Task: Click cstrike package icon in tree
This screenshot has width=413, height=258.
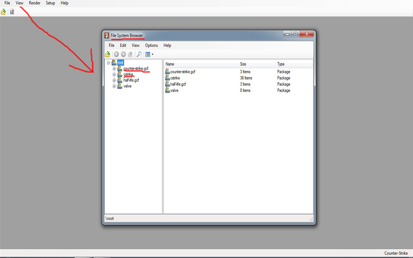Action: click(x=120, y=74)
